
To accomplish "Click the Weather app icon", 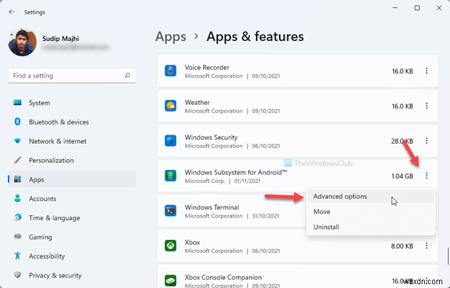I will point(170,106).
